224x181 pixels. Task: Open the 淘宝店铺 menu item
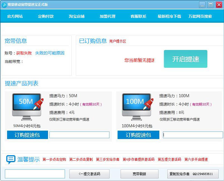(x=77, y=16)
